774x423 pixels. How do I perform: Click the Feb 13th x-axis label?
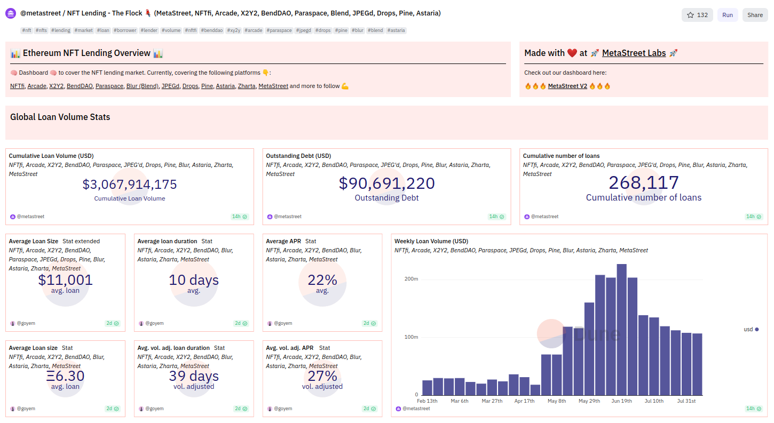pyautogui.click(x=427, y=401)
